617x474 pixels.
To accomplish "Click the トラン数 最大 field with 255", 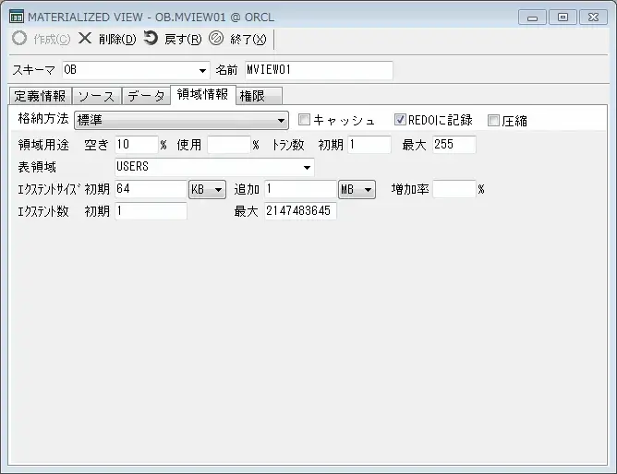I will click(454, 145).
